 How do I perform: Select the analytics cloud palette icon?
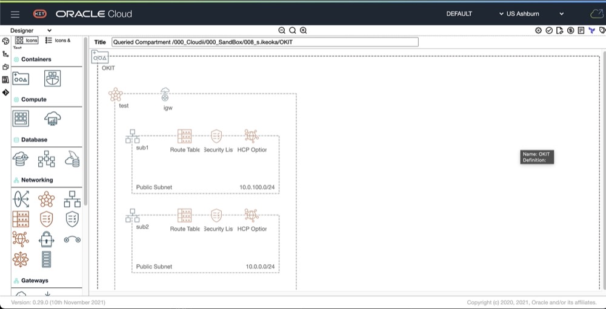point(53,119)
